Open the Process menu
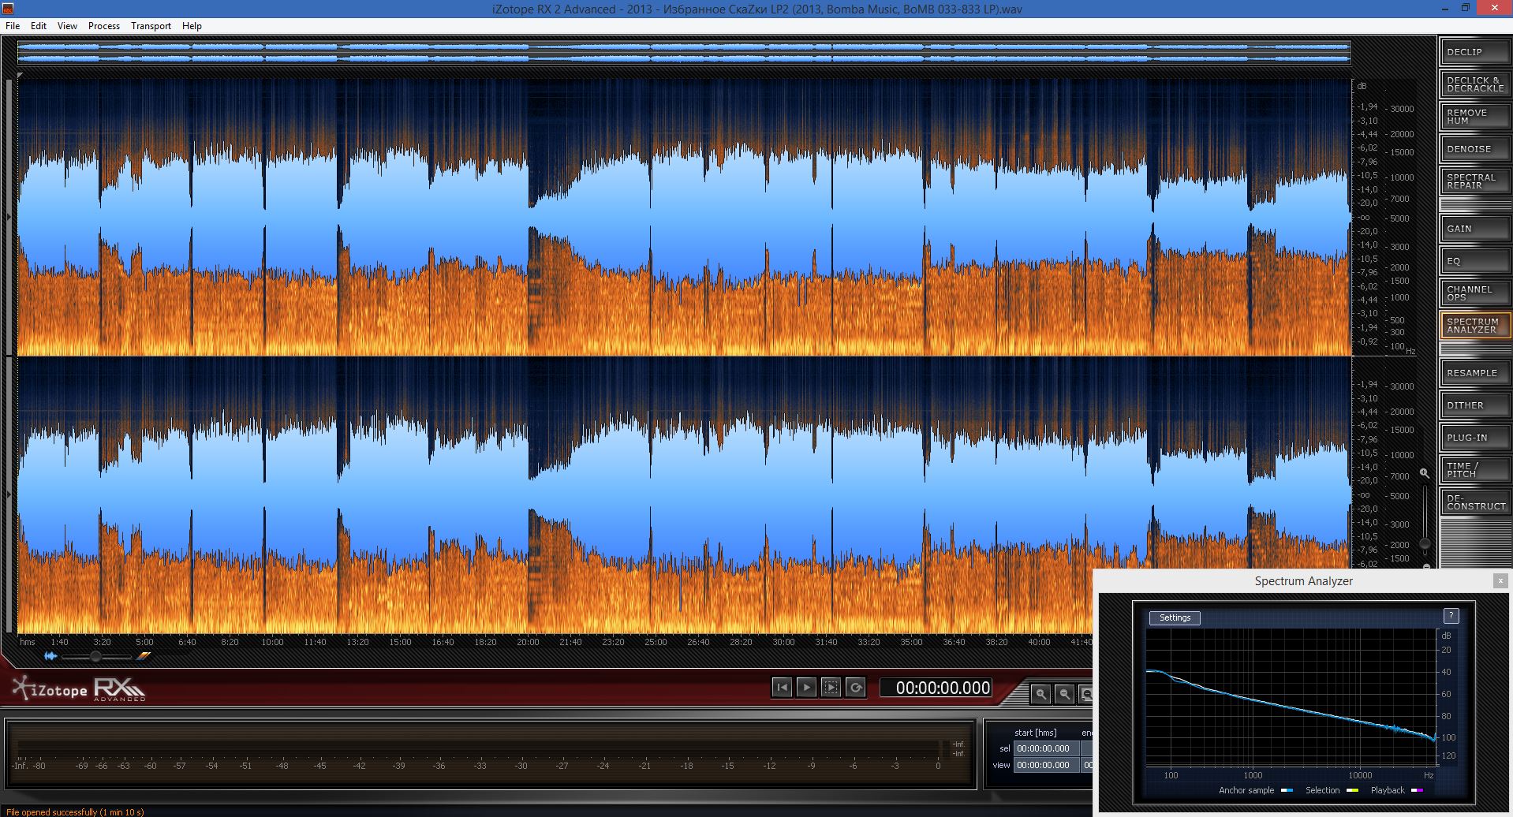Viewport: 1513px width, 817px height. pos(104,26)
